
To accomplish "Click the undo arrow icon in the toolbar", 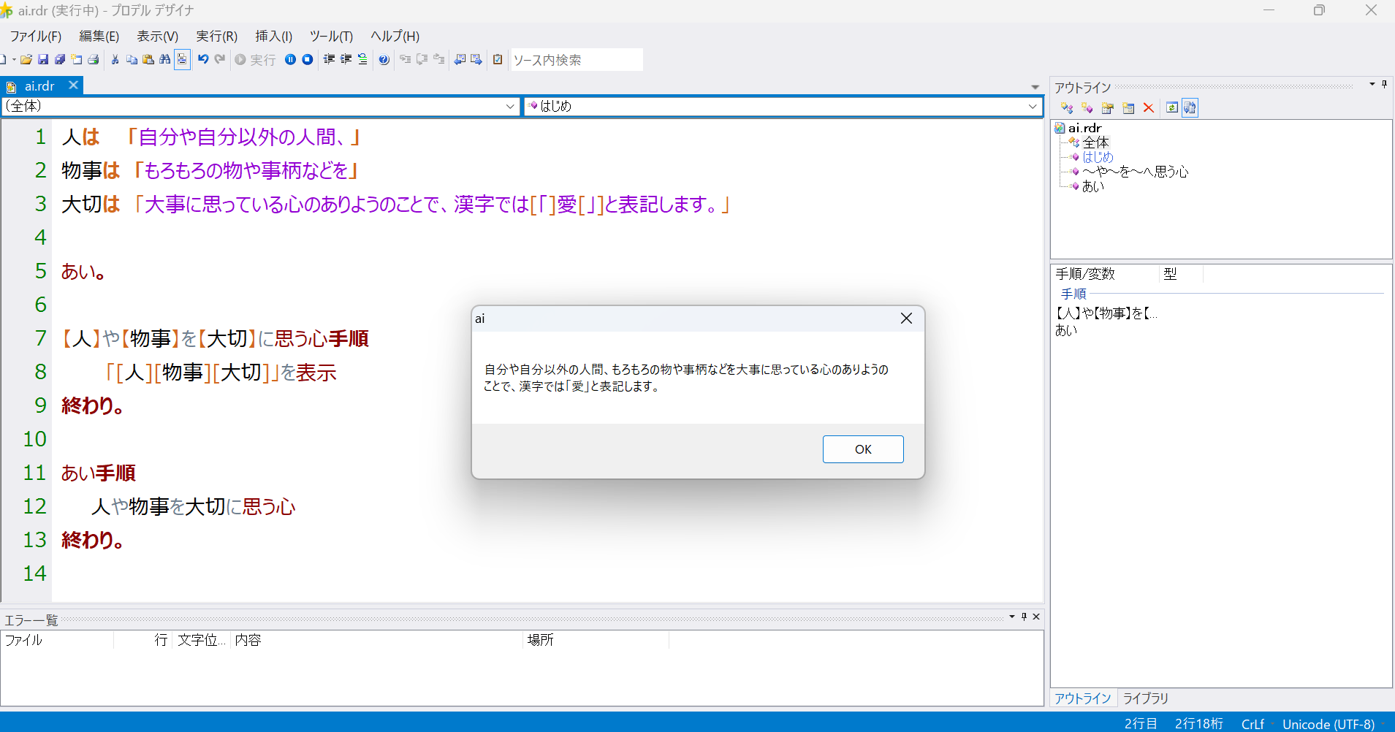I will coord(202,59).
